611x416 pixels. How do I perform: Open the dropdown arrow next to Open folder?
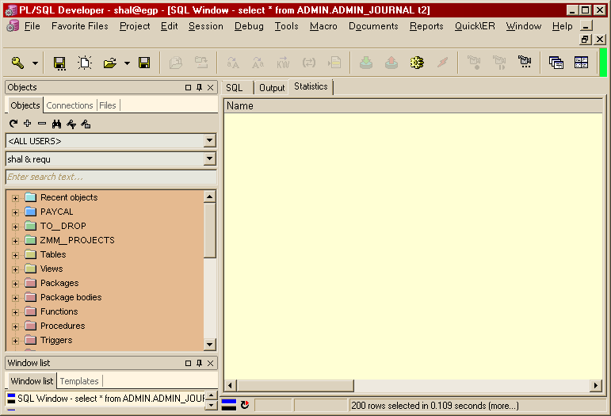click(127, 63)
